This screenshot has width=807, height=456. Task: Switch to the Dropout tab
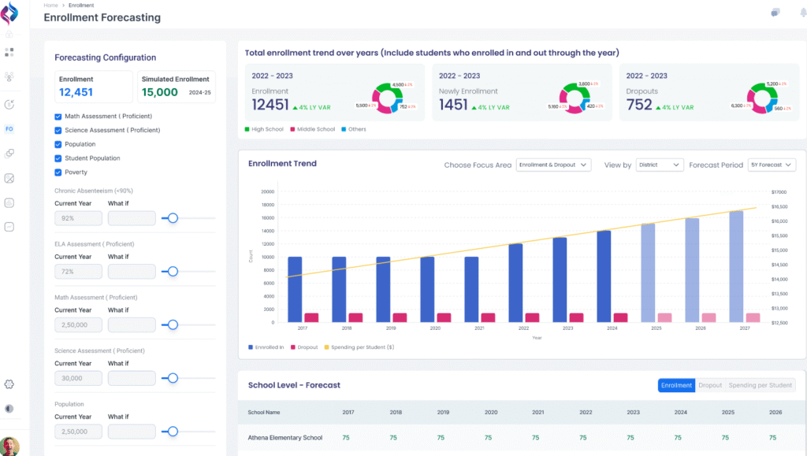pos(710,385)
